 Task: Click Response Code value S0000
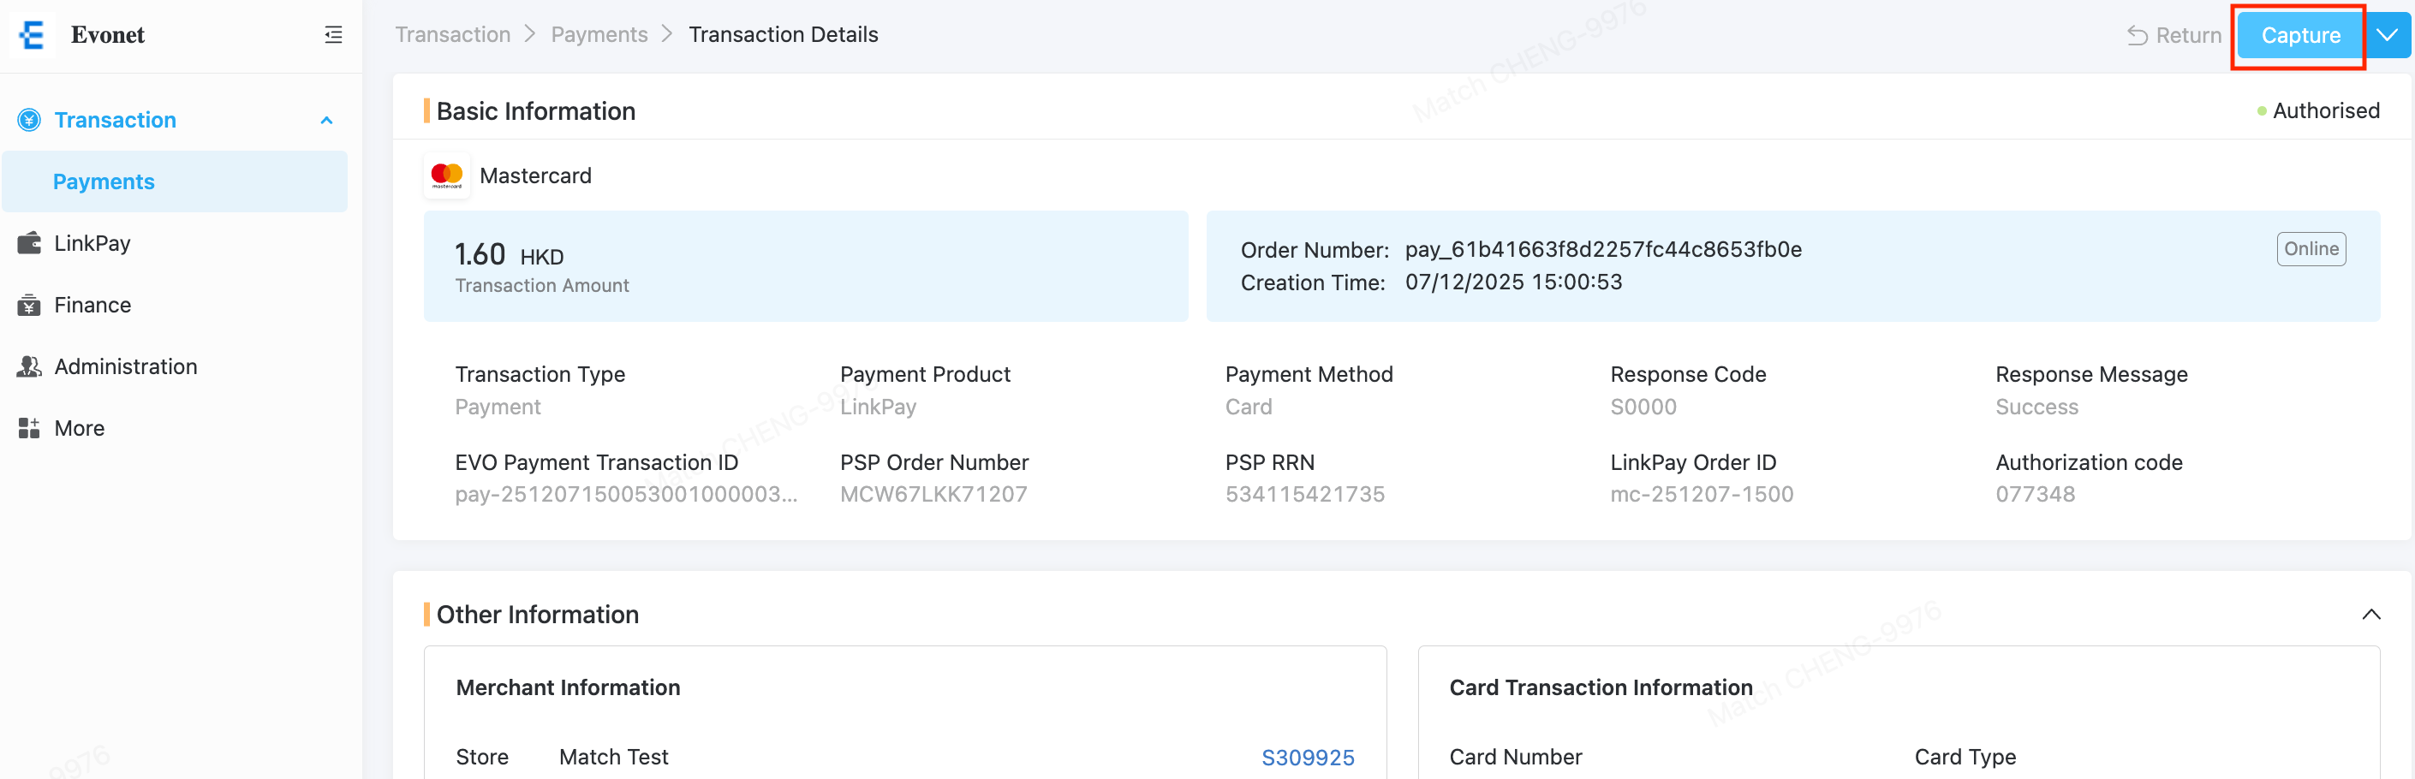[1643, 407]
